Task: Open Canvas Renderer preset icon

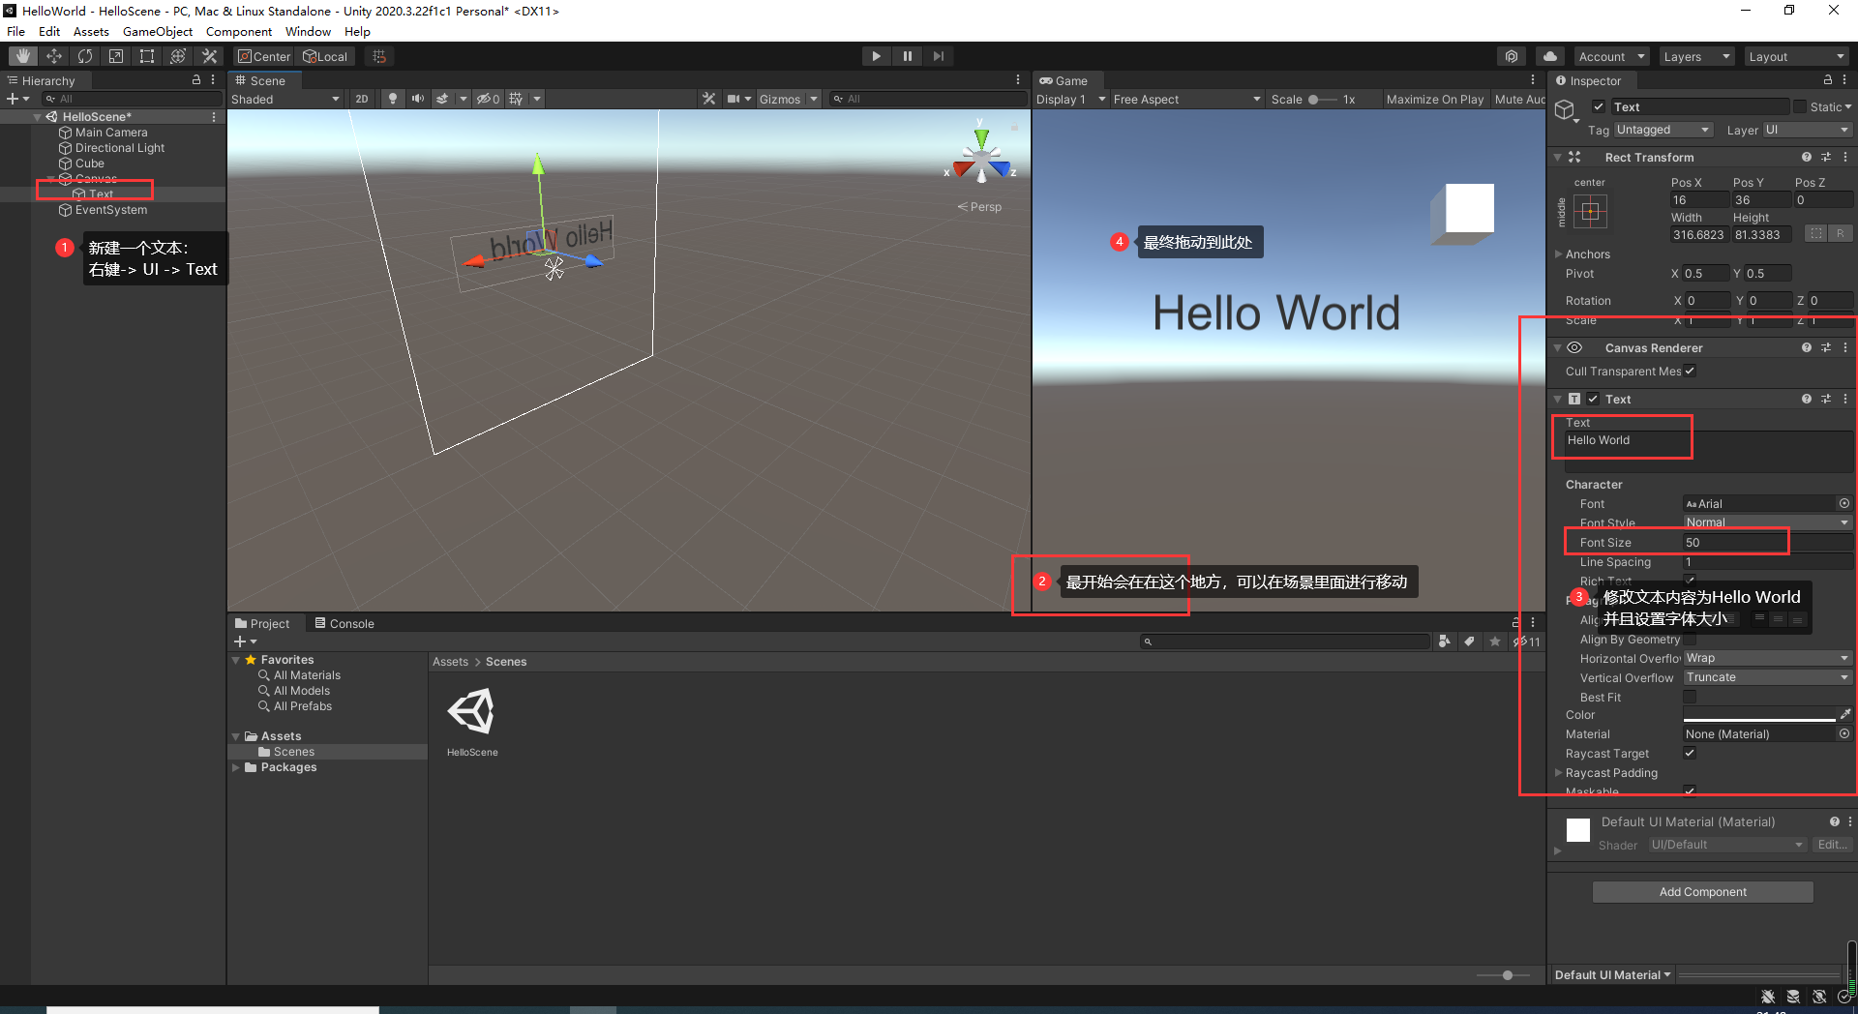Action: click(x=1826, y=347)
